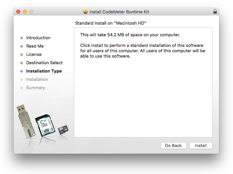Click the 'Click Install to perform' paragraph
The height and width of the screenshot is (174, 233).
pos(143,51)
